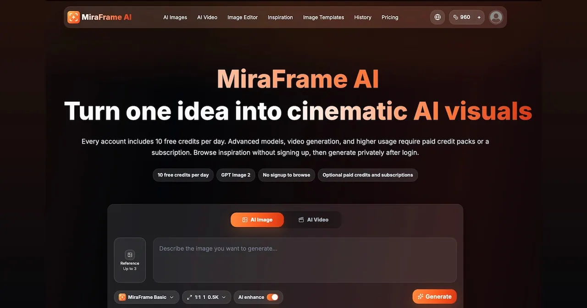This screenshot has width=587, height=308.
Task: Click 'Optional paid credits and subscriptions' chip
Action: coord(368,175)
